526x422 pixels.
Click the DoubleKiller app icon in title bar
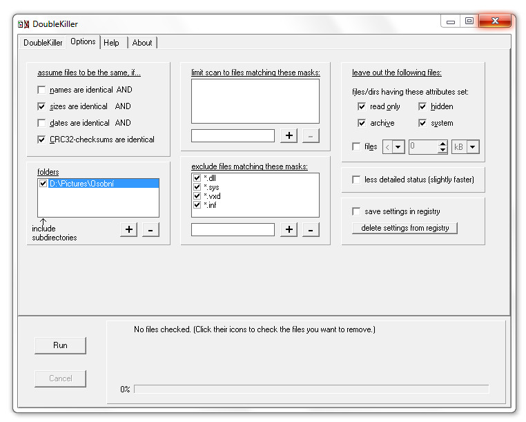coord(23,24)
